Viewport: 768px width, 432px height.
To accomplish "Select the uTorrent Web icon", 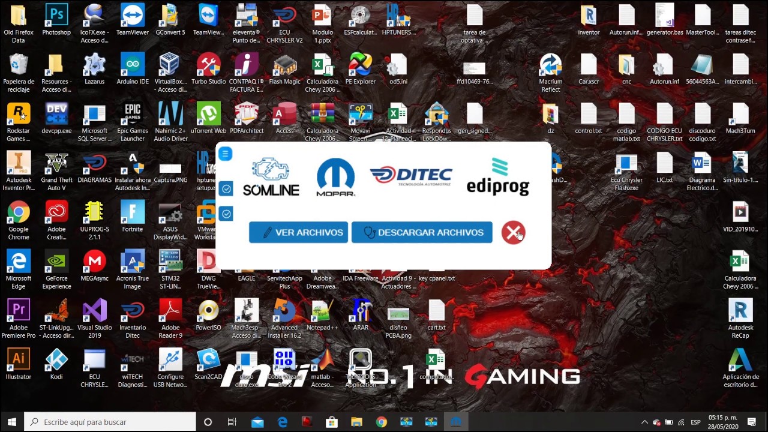I will 208,119.
